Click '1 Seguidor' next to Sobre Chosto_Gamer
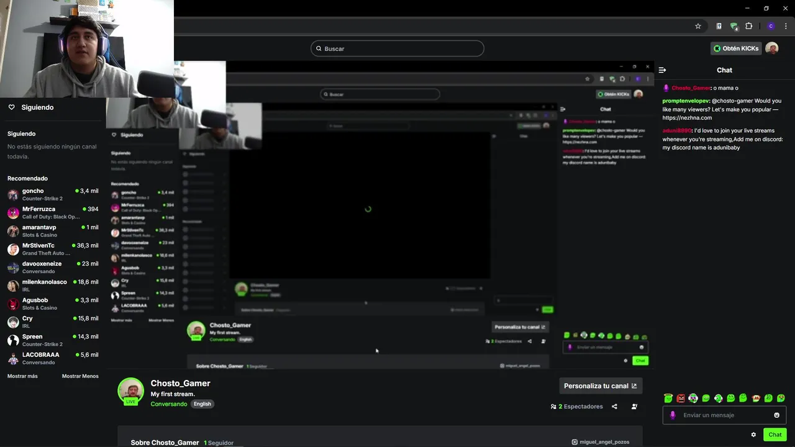 [219, 443]
